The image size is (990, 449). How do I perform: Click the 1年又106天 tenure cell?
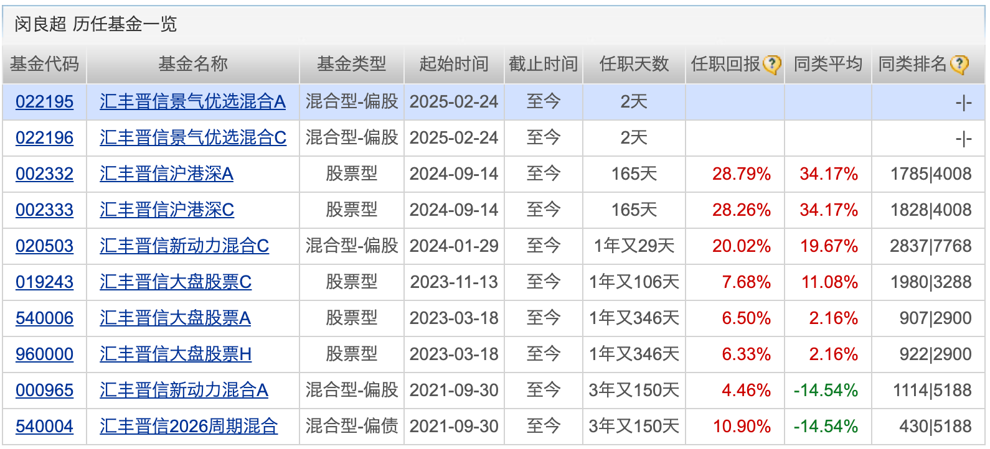point(634,282)
